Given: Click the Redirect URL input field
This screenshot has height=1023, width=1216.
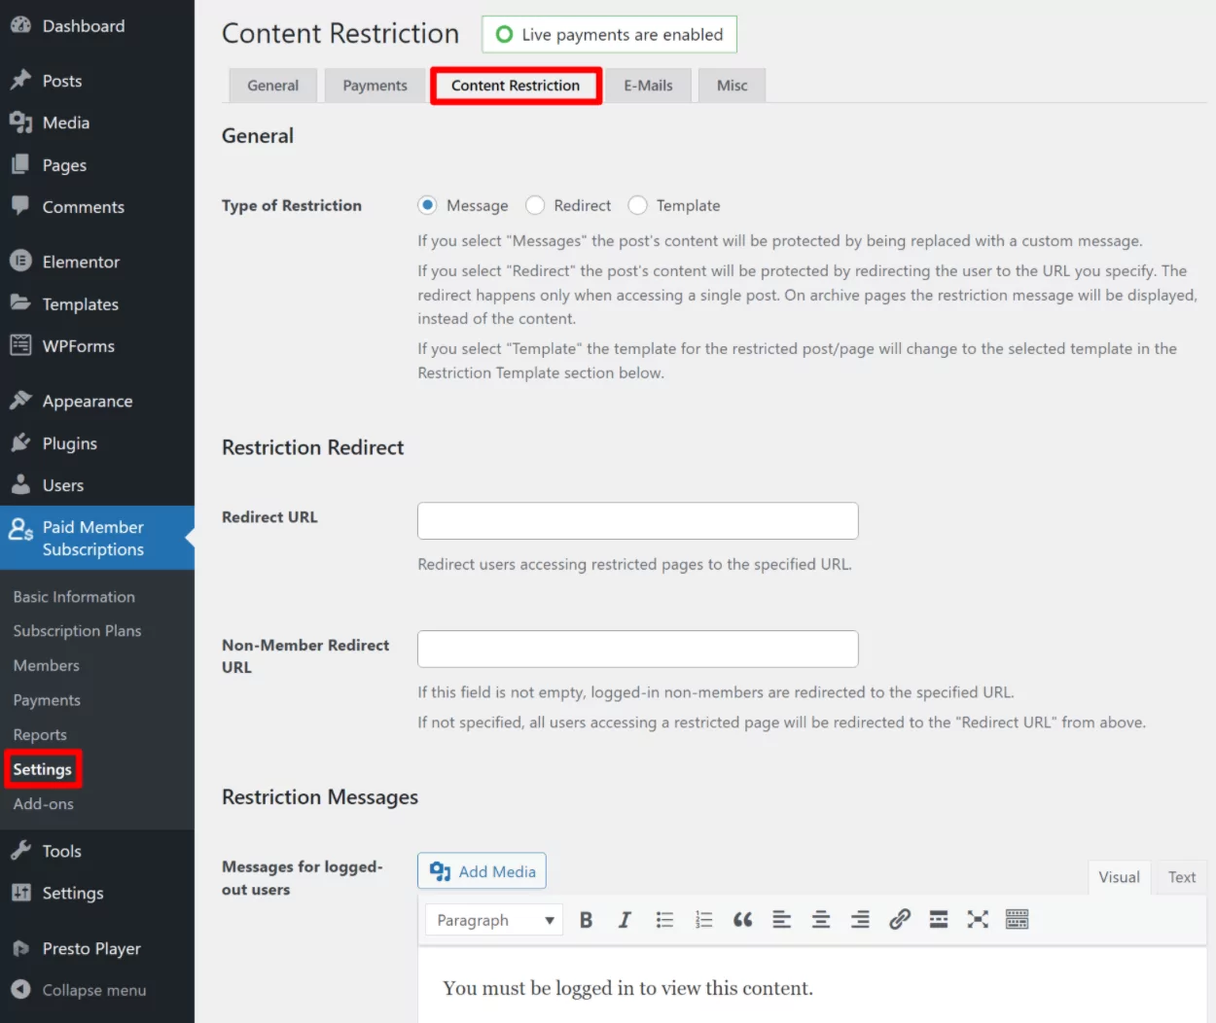Looking at the screenshot, I should point(638,521).
